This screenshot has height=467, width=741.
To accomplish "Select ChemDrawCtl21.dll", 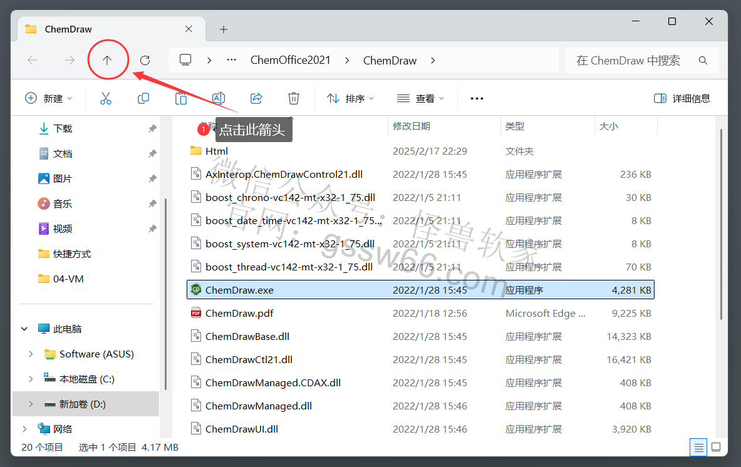I will [x=420, y=359].
